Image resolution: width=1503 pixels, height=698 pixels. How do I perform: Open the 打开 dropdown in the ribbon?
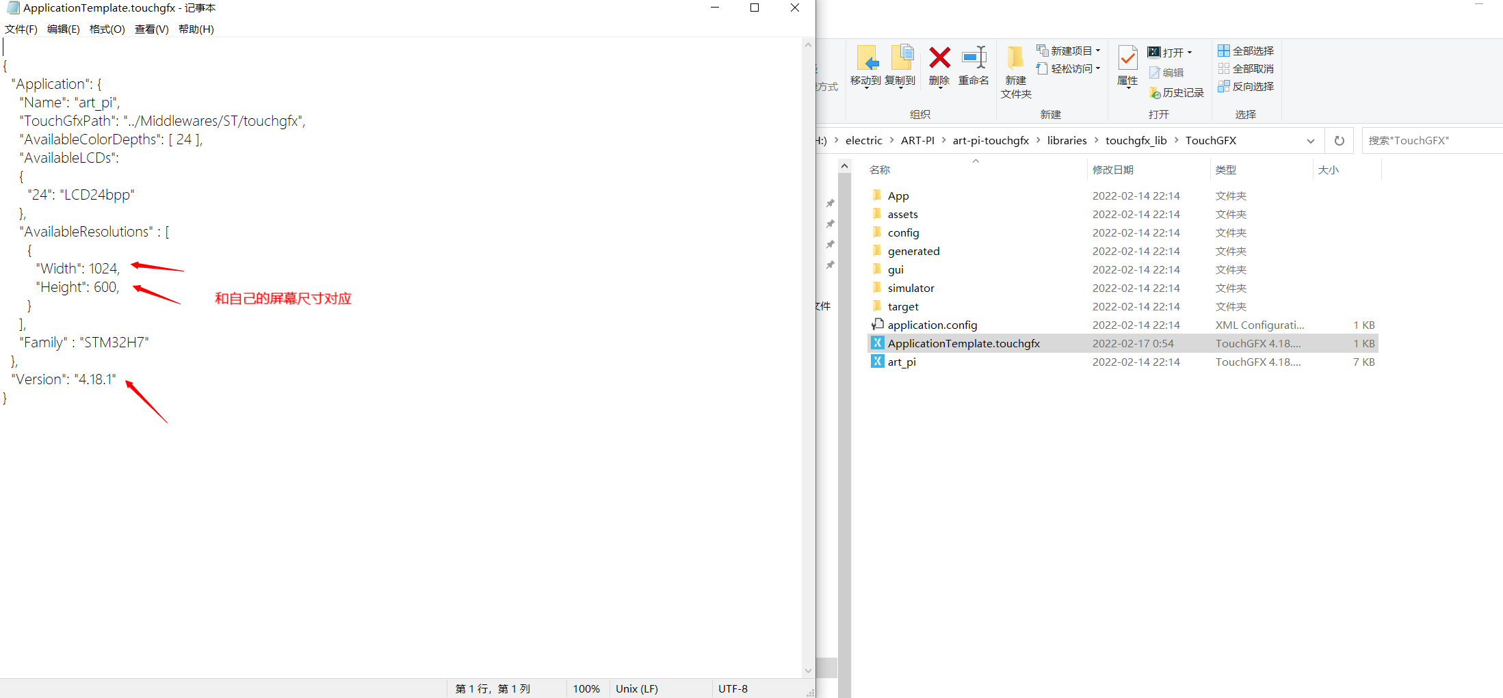1170,52
